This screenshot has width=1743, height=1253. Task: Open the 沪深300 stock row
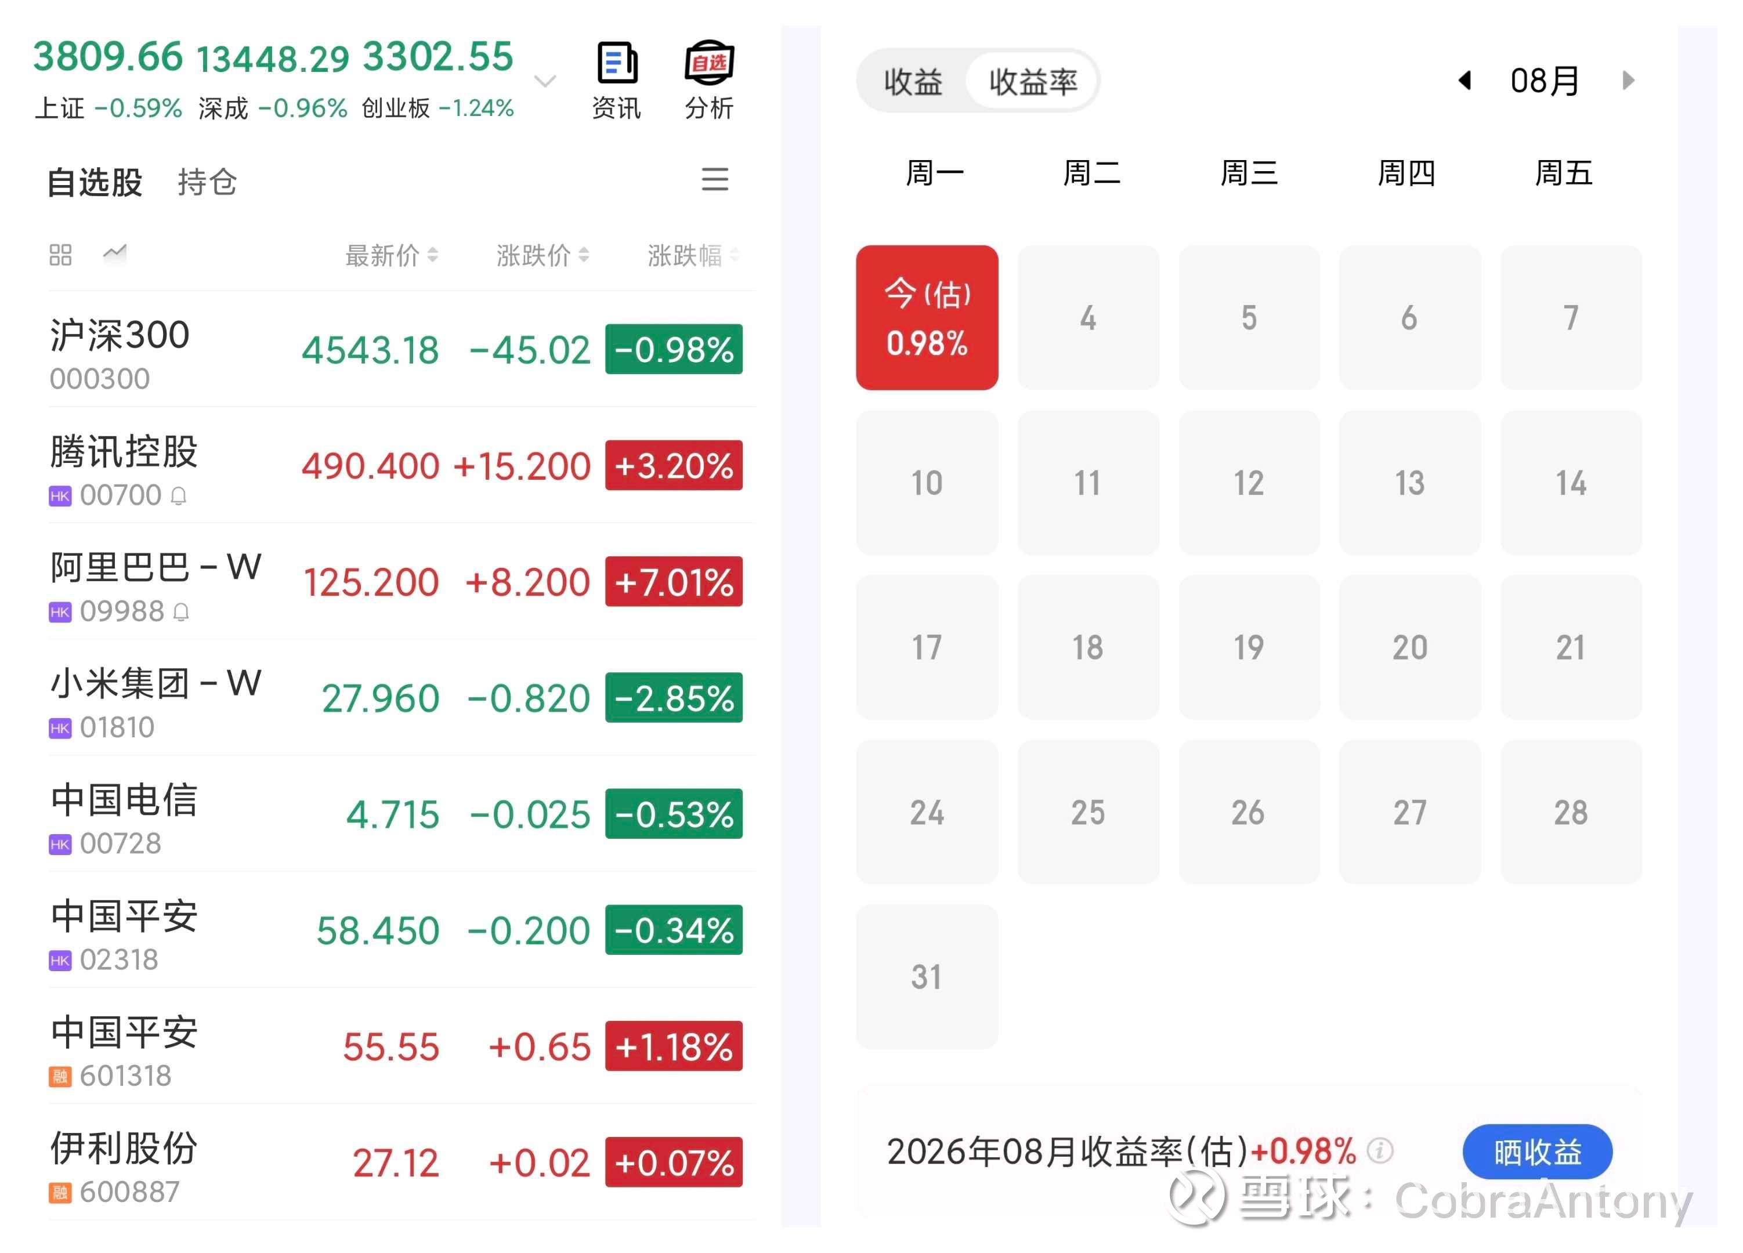(402, 350)
